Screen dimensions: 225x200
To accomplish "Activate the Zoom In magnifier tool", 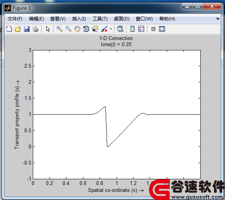I will 59,29.
